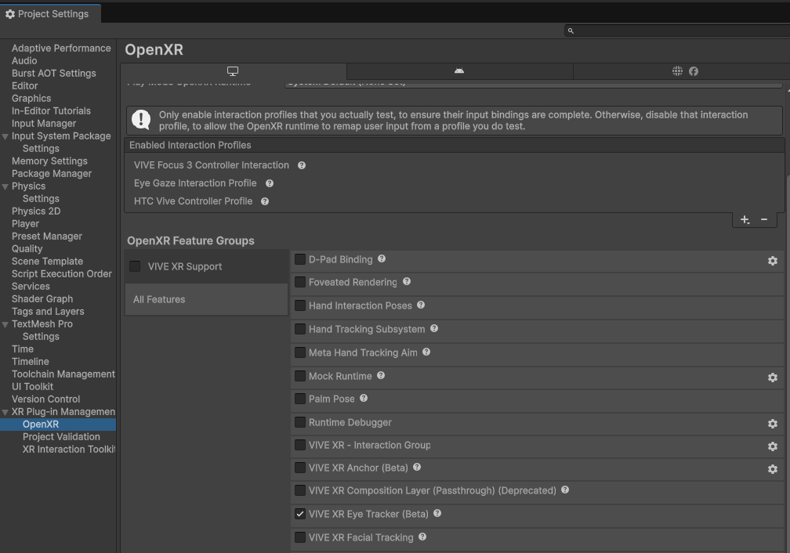Click gear icon next to Runtime Debugger
790x553 pixels.
[772, 424]
